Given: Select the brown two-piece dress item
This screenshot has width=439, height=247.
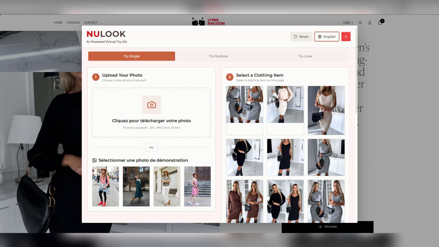Looking at the screenshot, I should tap(244, 201).
